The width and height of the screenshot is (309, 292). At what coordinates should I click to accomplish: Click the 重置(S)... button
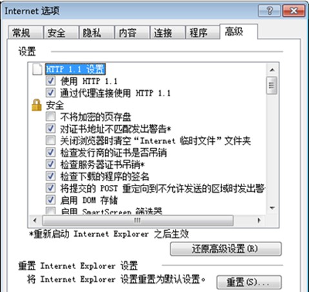[249, 282]
